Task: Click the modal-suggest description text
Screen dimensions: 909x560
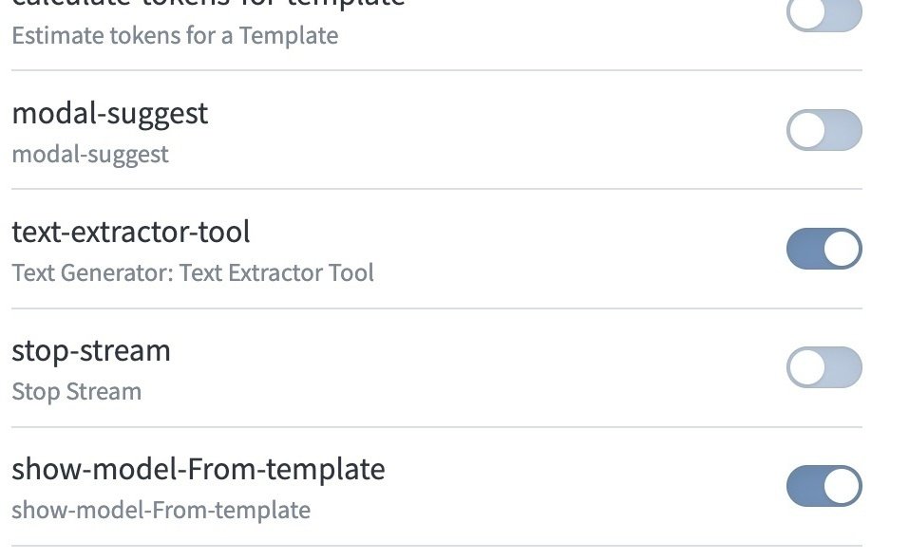Action: [x=89, y=155]
